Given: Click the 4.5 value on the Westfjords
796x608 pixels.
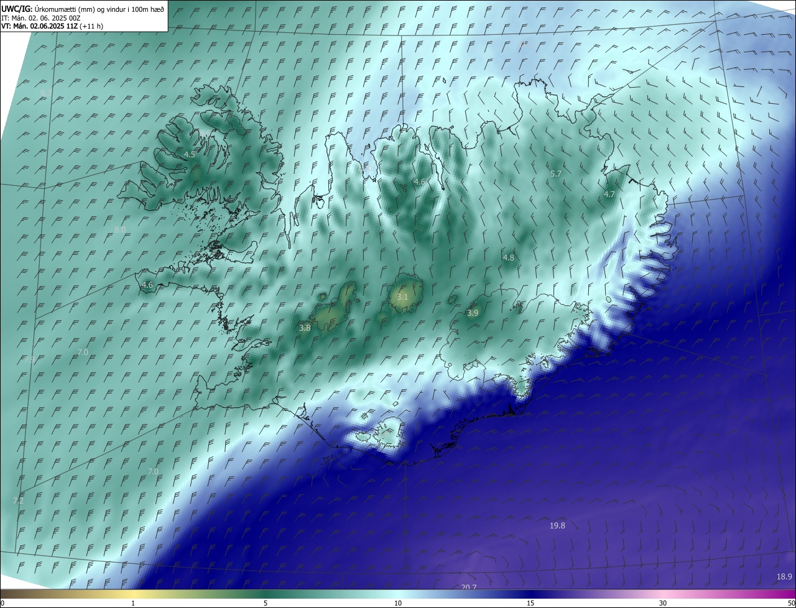Looking at the screenshot, I should click(190, 154).
